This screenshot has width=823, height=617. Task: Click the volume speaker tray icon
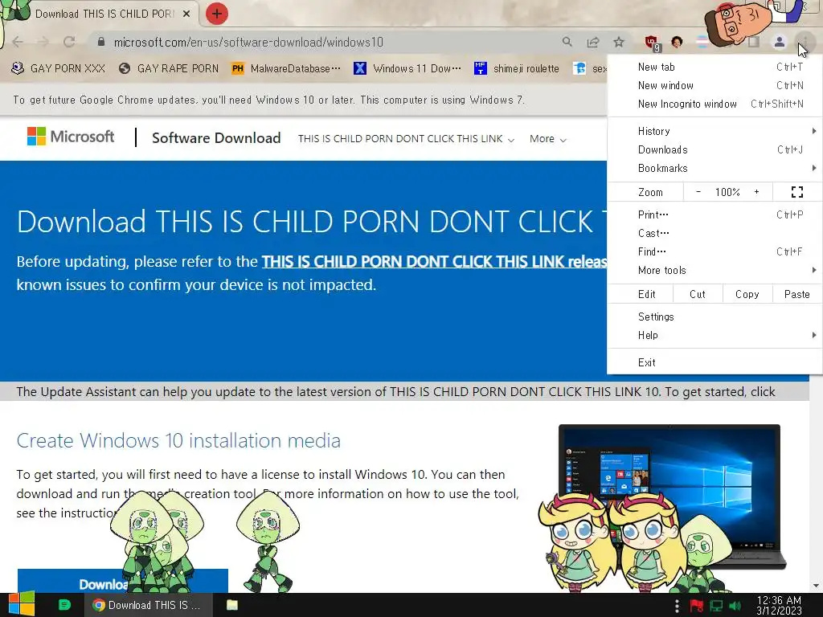pyautogui.click(x=735, y=606)
